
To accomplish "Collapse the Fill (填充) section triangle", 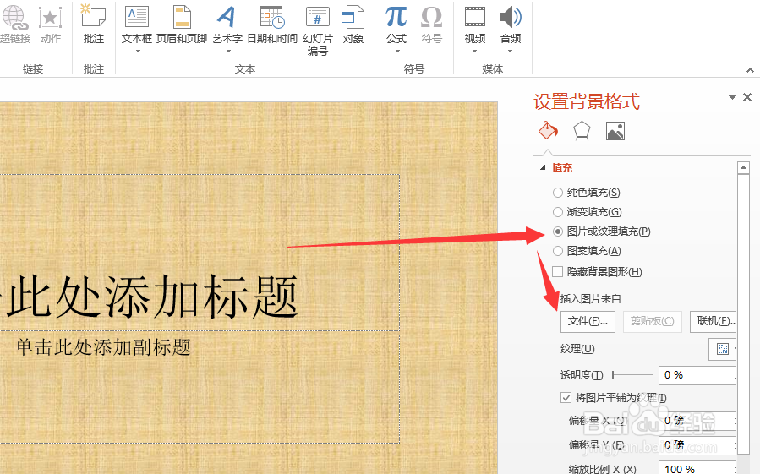I will (543, 167).
